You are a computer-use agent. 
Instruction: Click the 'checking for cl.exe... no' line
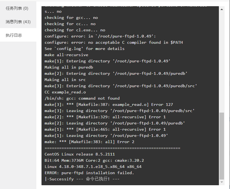click(75, 30)
